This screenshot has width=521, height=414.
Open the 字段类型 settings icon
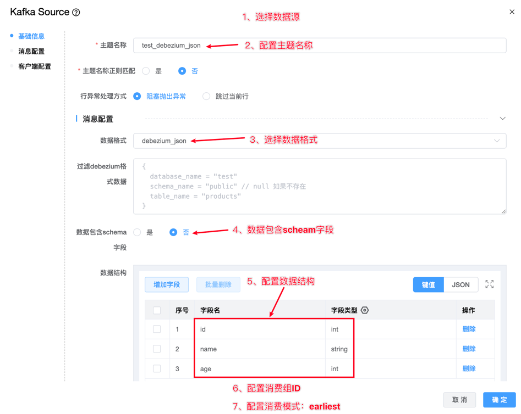[x=365, y=310]
